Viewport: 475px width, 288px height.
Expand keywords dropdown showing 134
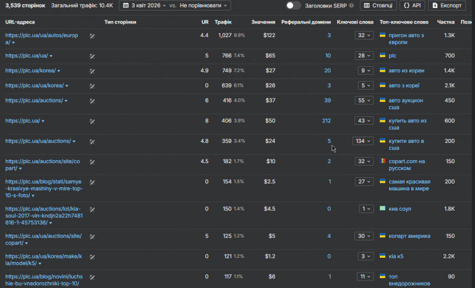[x=363, y=141]
